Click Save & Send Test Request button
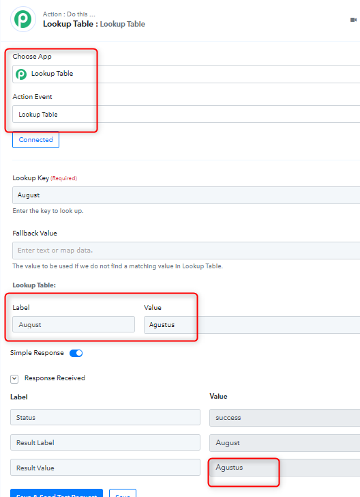Screen dimensions: 360x497 [x=57, y=493]
